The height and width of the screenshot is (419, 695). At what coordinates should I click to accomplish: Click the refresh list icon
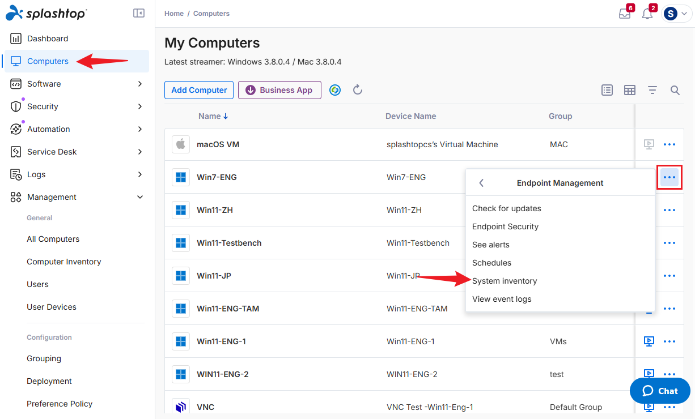358,90
